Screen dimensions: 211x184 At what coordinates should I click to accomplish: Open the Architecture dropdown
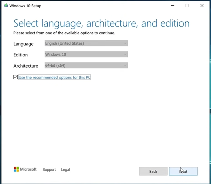click(x=86, y=65)
